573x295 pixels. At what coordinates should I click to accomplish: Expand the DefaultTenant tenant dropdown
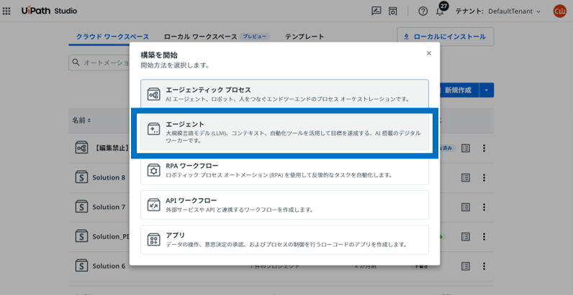point(515,11)
